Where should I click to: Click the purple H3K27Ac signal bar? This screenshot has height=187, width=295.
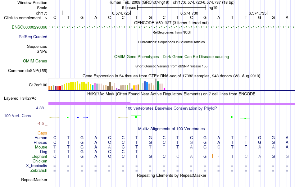pos(171,104)
